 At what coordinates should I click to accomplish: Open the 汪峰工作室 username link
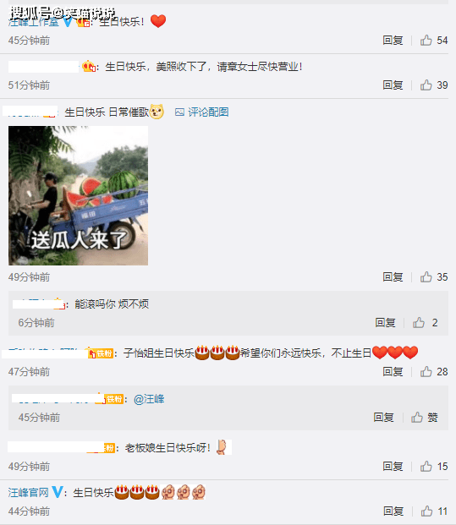[34, 22]
